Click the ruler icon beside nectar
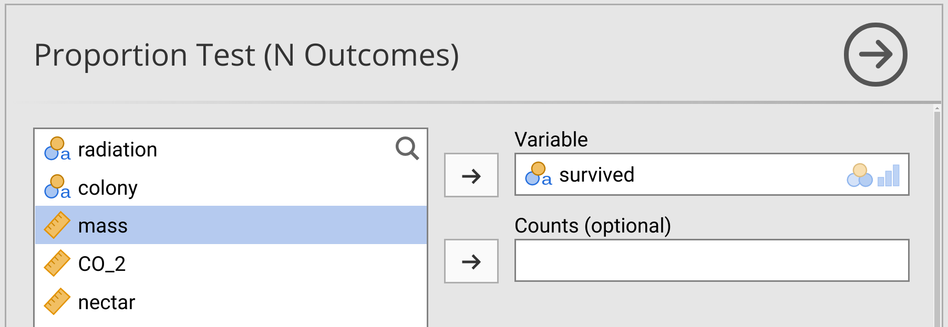This screenshot has width=948, height=327. (57, 302)
